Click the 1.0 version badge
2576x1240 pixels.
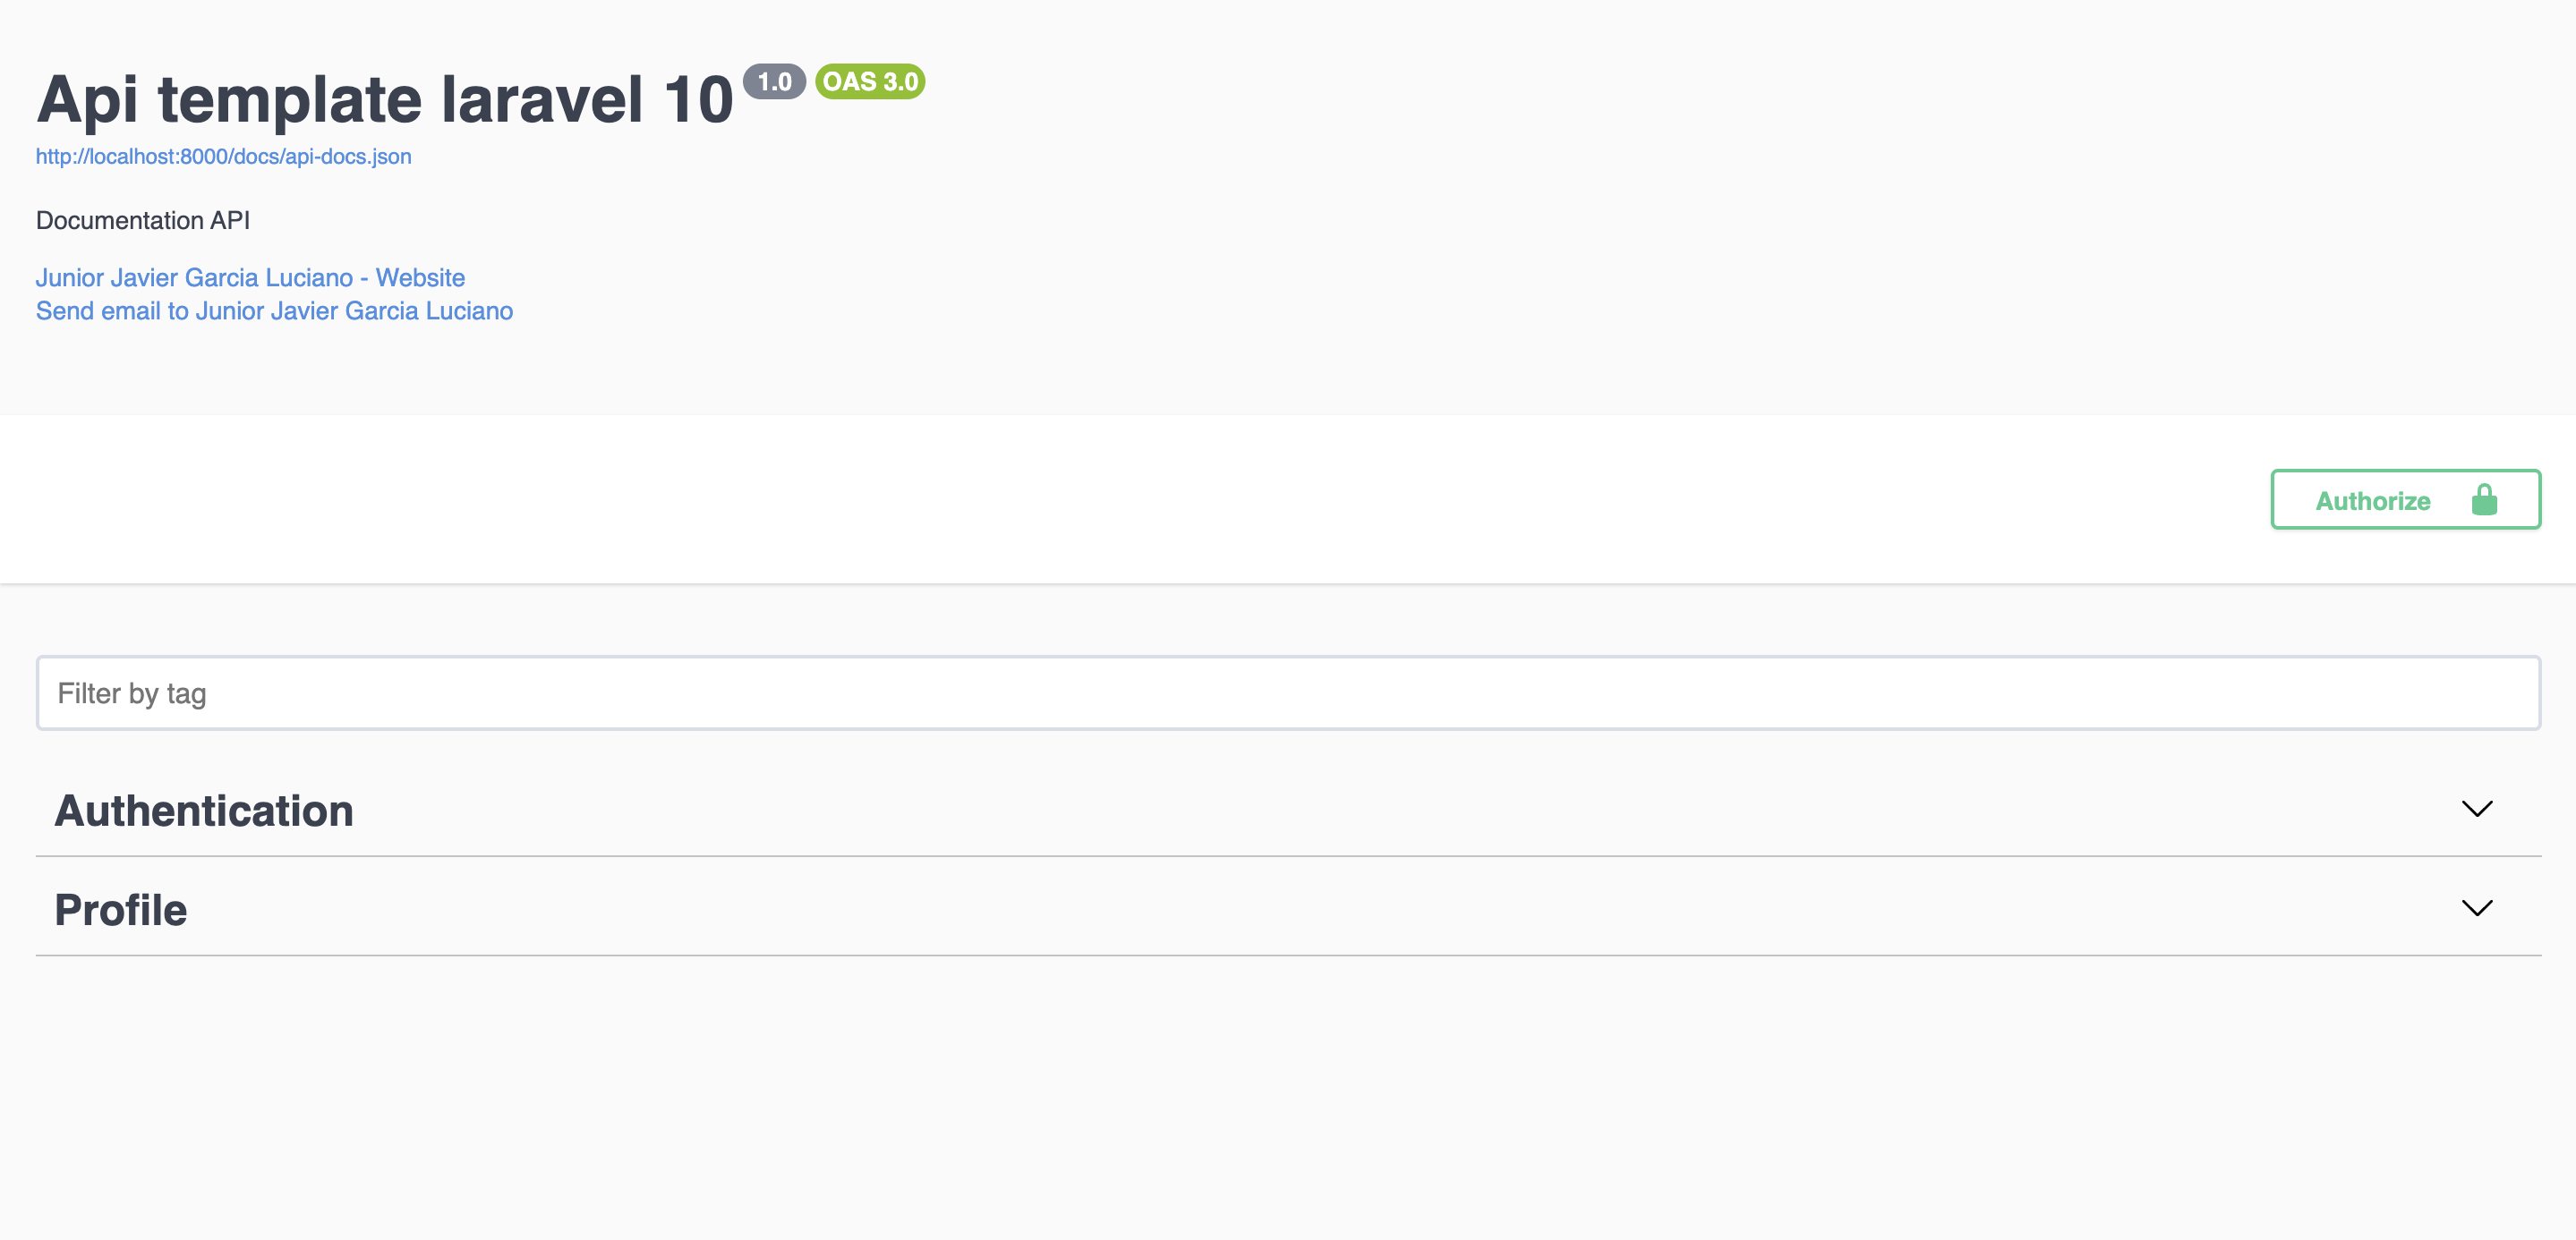[x=774, y=82]
